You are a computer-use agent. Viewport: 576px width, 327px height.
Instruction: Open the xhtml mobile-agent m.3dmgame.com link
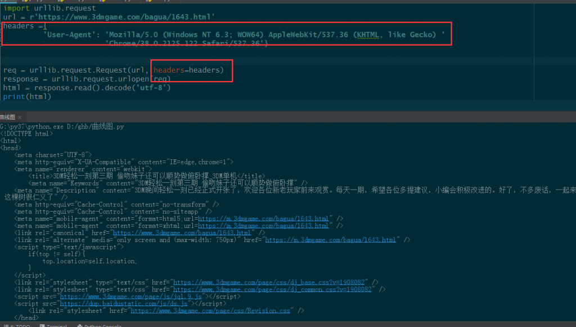[263, 226]
